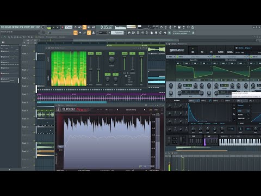Load next FabFilter preset with right arrow
This screenshot has height=196, width=261.
pos(145,109)
